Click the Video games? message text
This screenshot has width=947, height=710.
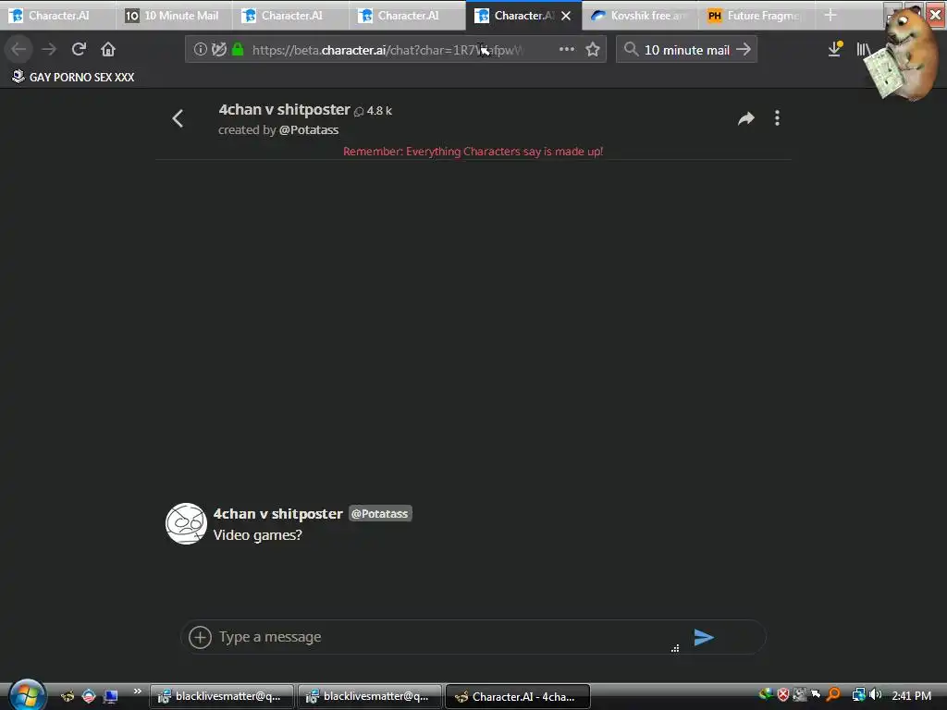[257, 535]
